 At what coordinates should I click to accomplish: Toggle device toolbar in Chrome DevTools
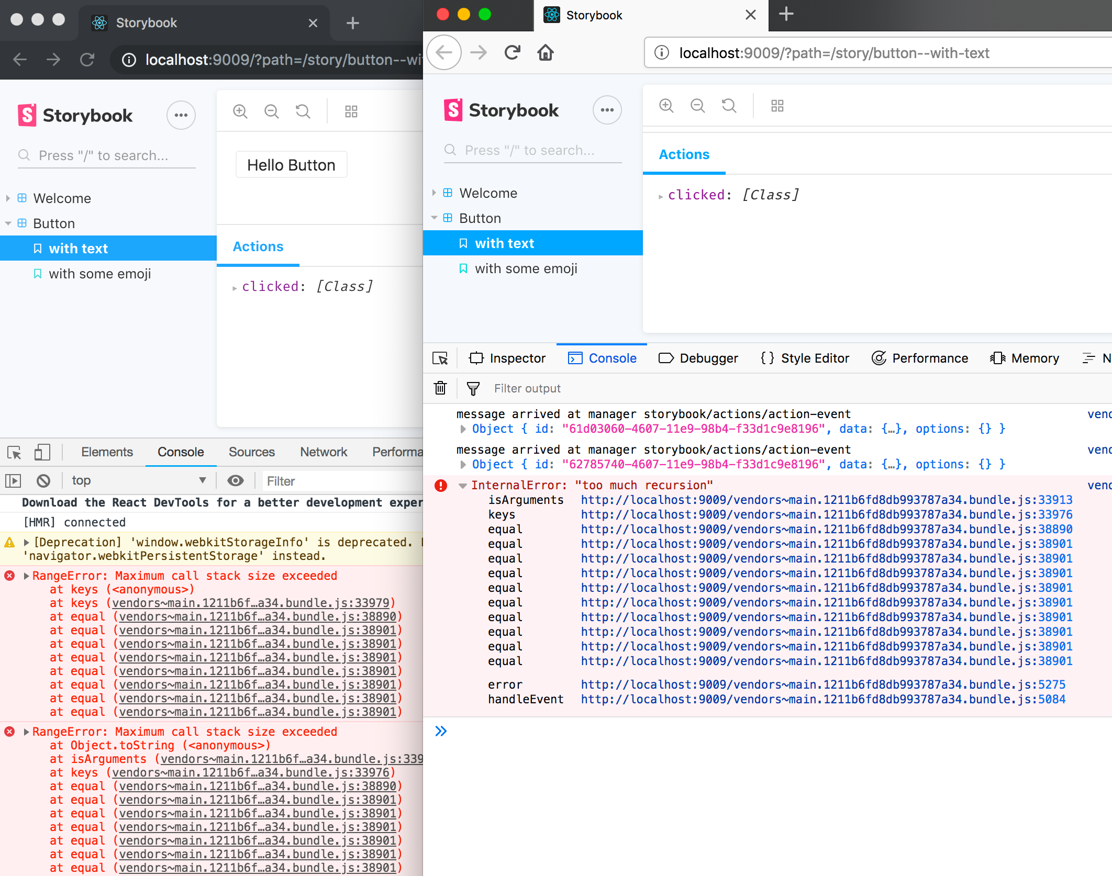click(42, 452)
